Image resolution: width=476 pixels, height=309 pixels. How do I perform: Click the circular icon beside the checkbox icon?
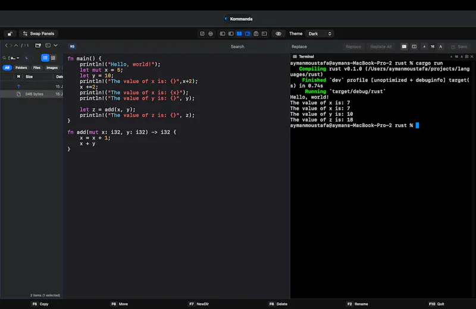[211, 34]
